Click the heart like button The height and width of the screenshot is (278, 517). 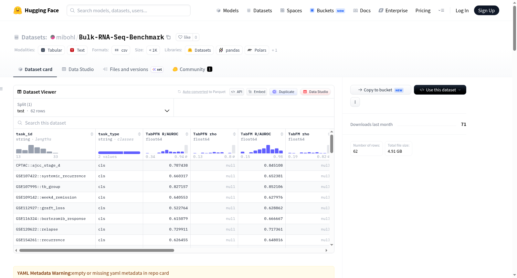click(x=185, y=37)
